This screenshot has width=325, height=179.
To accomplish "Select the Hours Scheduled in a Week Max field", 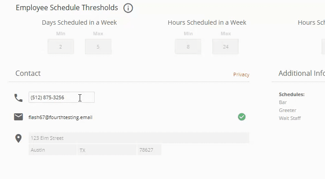I will coord(225,47).
